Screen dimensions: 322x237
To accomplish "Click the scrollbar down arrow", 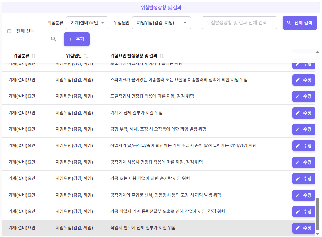I will coord(317,234).
